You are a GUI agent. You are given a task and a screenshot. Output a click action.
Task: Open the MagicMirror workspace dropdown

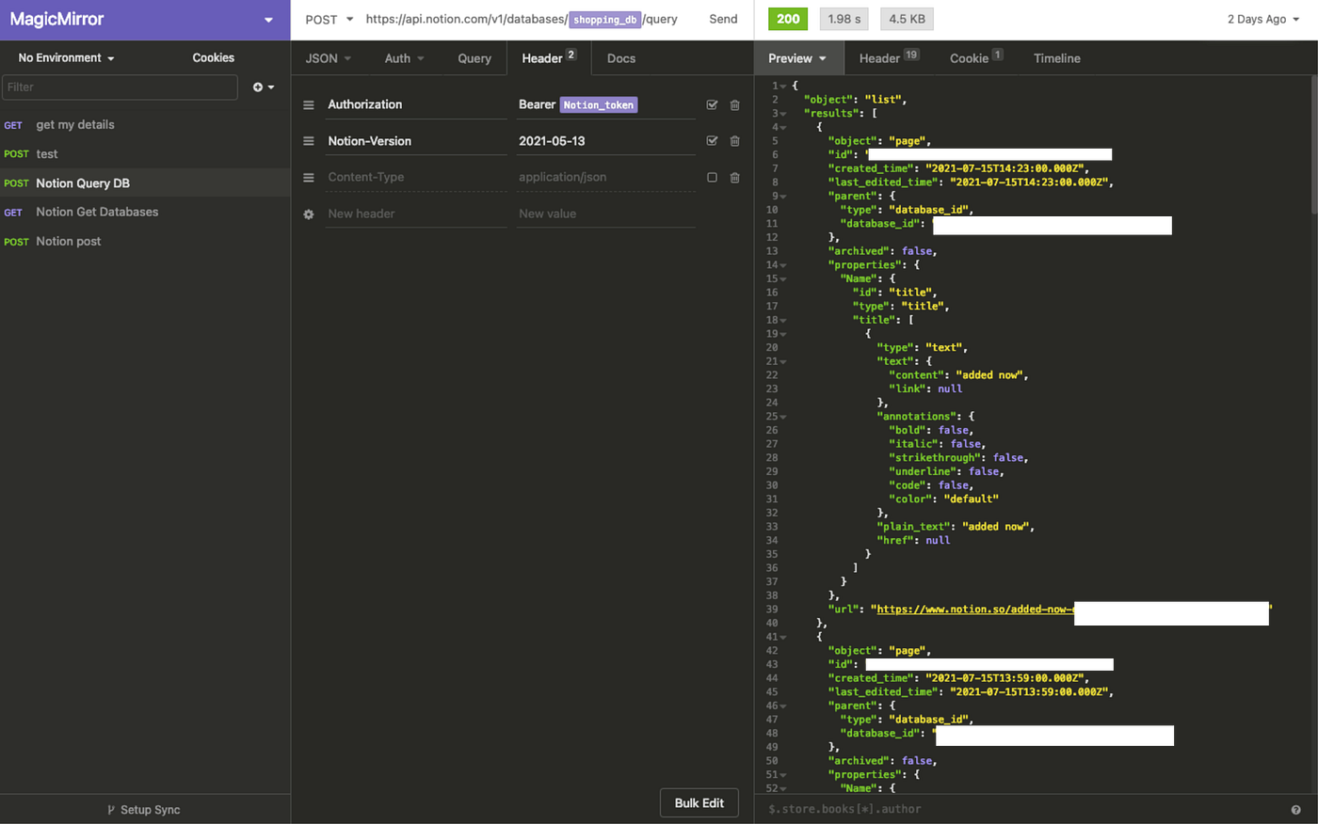pyautogui.click(x=268, y=20)
